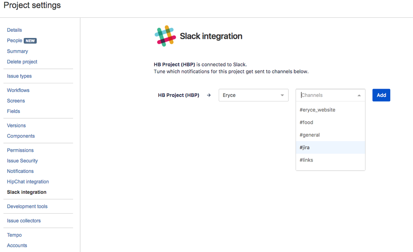Open Permissions settings
The height and width of the screenshot is (252, 413).
[20, 150]
